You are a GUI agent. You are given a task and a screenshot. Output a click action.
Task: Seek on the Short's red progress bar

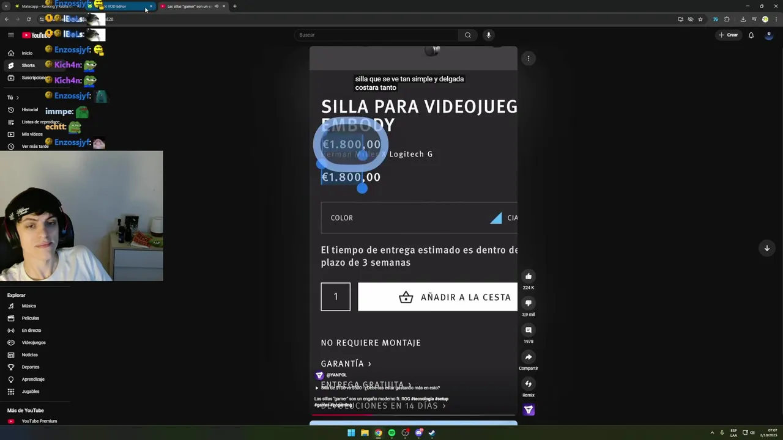pos(414,415)
